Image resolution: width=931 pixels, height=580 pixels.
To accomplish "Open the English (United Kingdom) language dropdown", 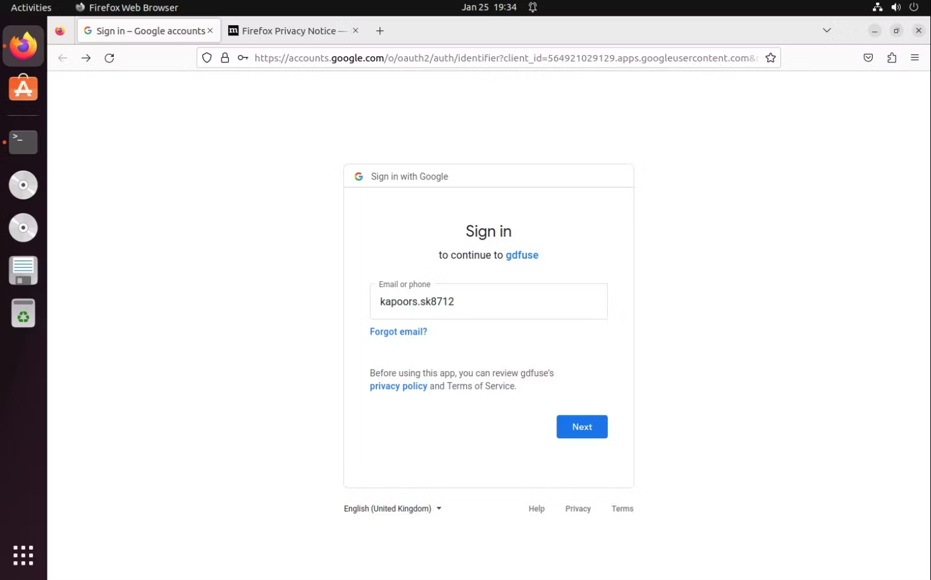I will pos(393,509).
